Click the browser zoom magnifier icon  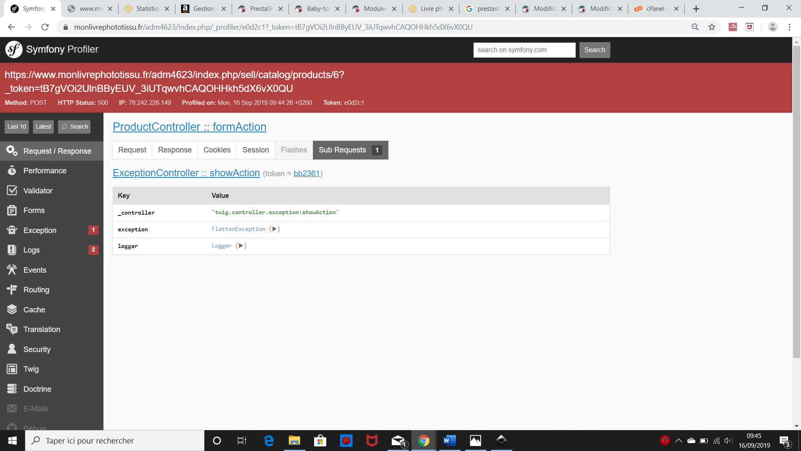[695, 27]
